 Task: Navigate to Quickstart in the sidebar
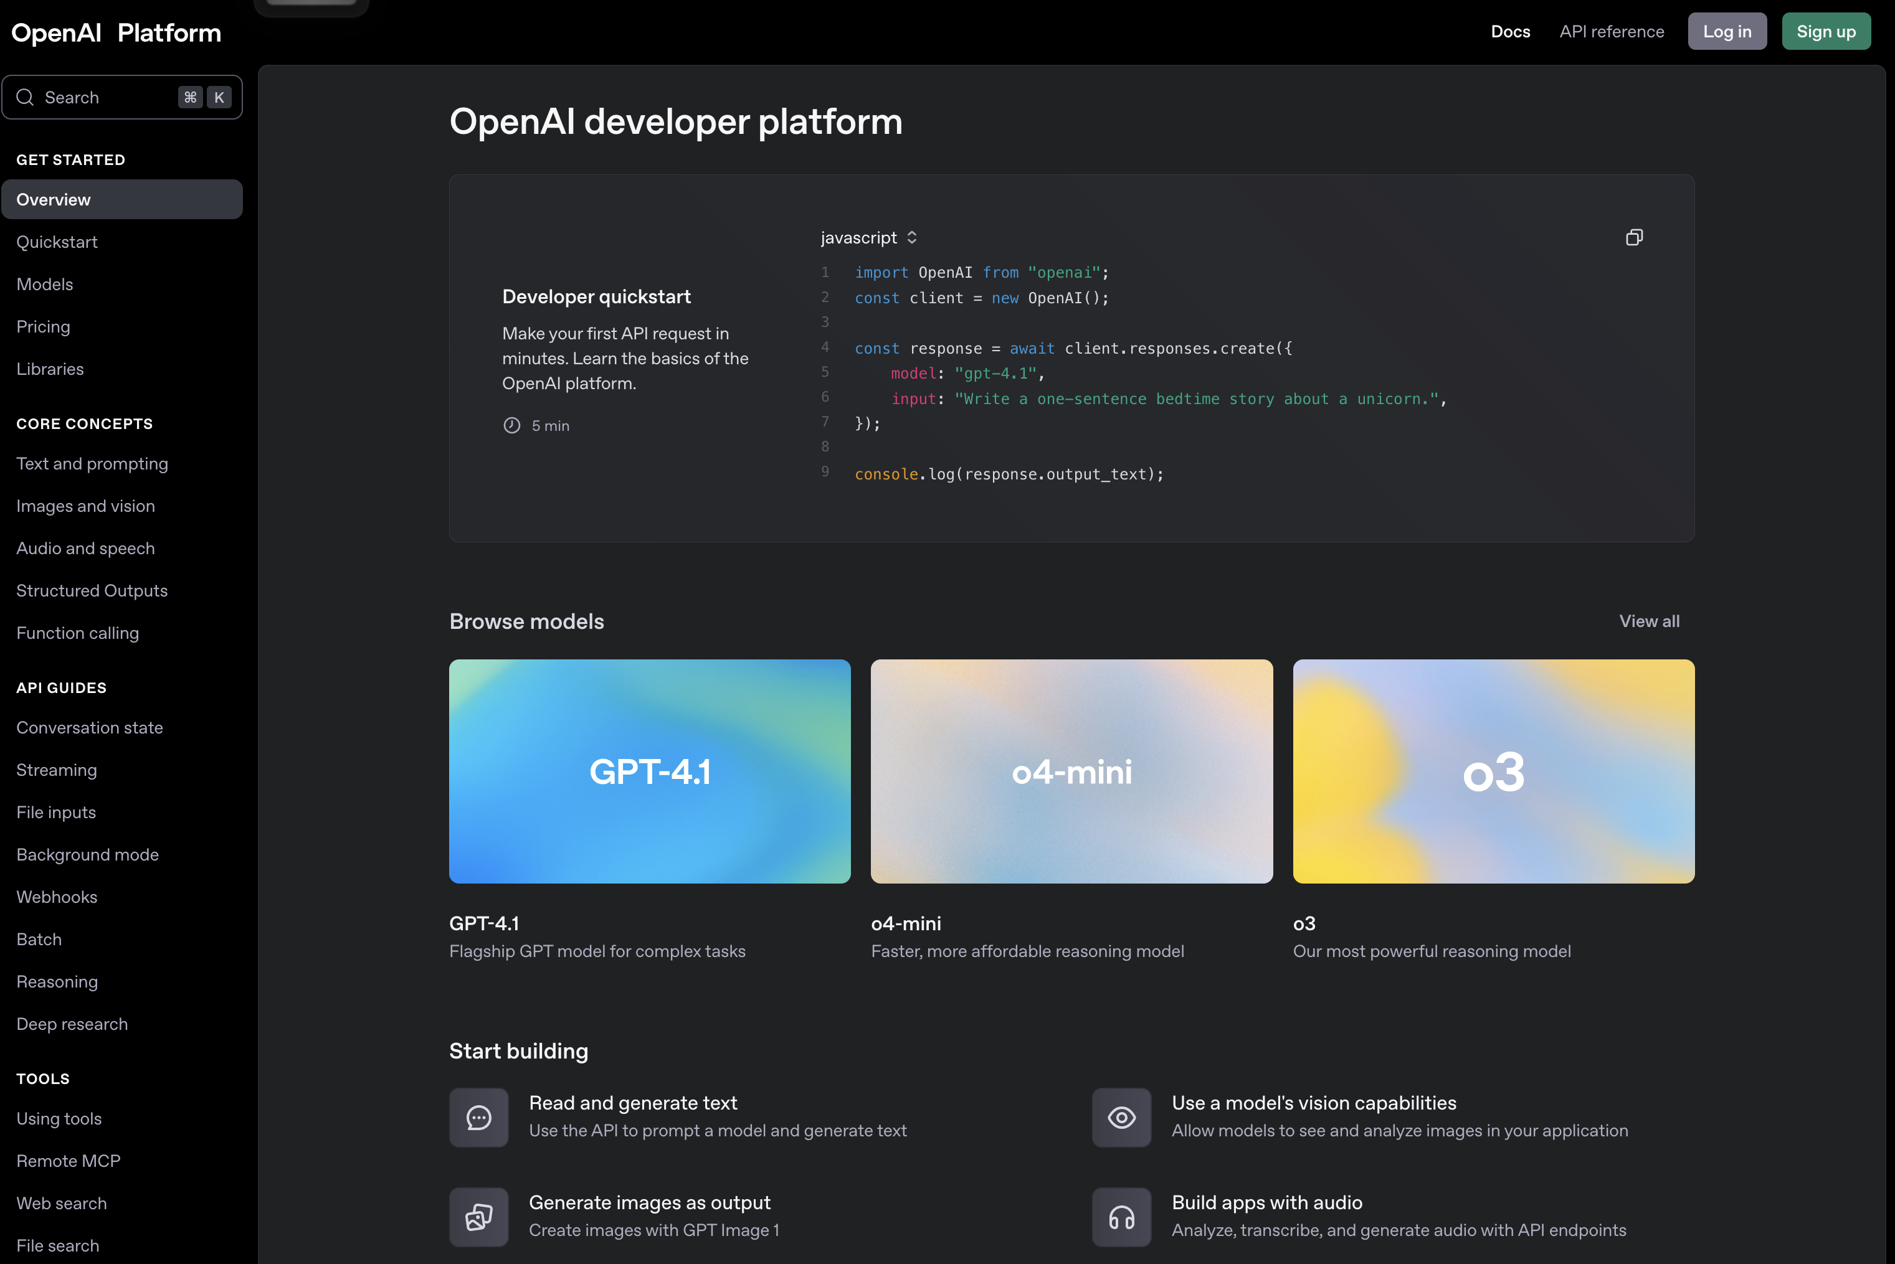[x=57, y=242]
